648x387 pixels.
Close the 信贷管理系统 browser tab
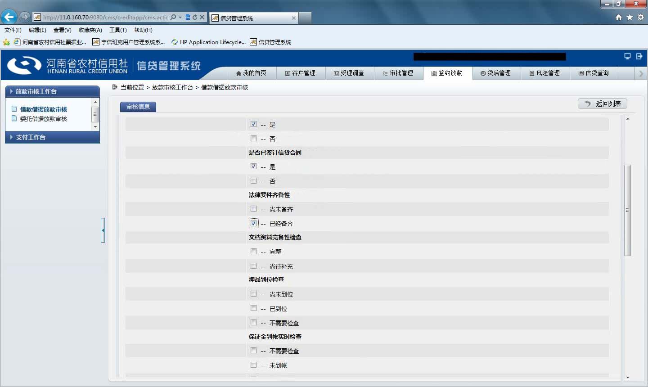(294, 18)
